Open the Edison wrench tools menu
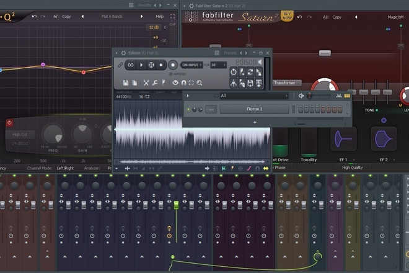Image resolution: width=409 pixels, height=273 pixels. (x=155, y=83)
